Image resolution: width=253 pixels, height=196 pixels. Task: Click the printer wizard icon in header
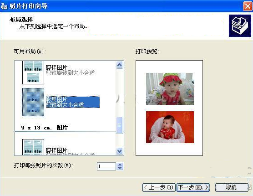coord(240,26)
